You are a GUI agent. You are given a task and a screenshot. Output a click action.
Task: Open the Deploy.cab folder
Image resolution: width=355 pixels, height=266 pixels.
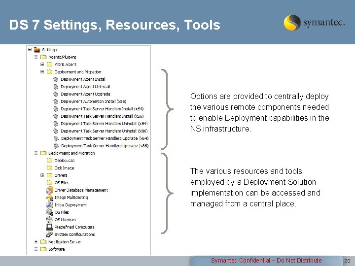coord(49,161)
